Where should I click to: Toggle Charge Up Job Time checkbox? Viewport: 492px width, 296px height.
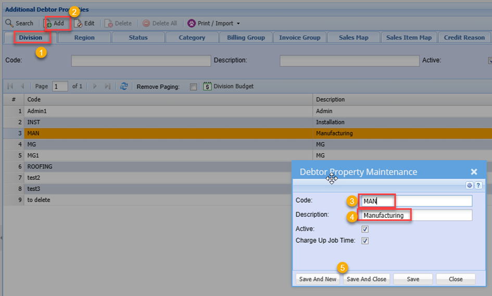pos(365,241)
